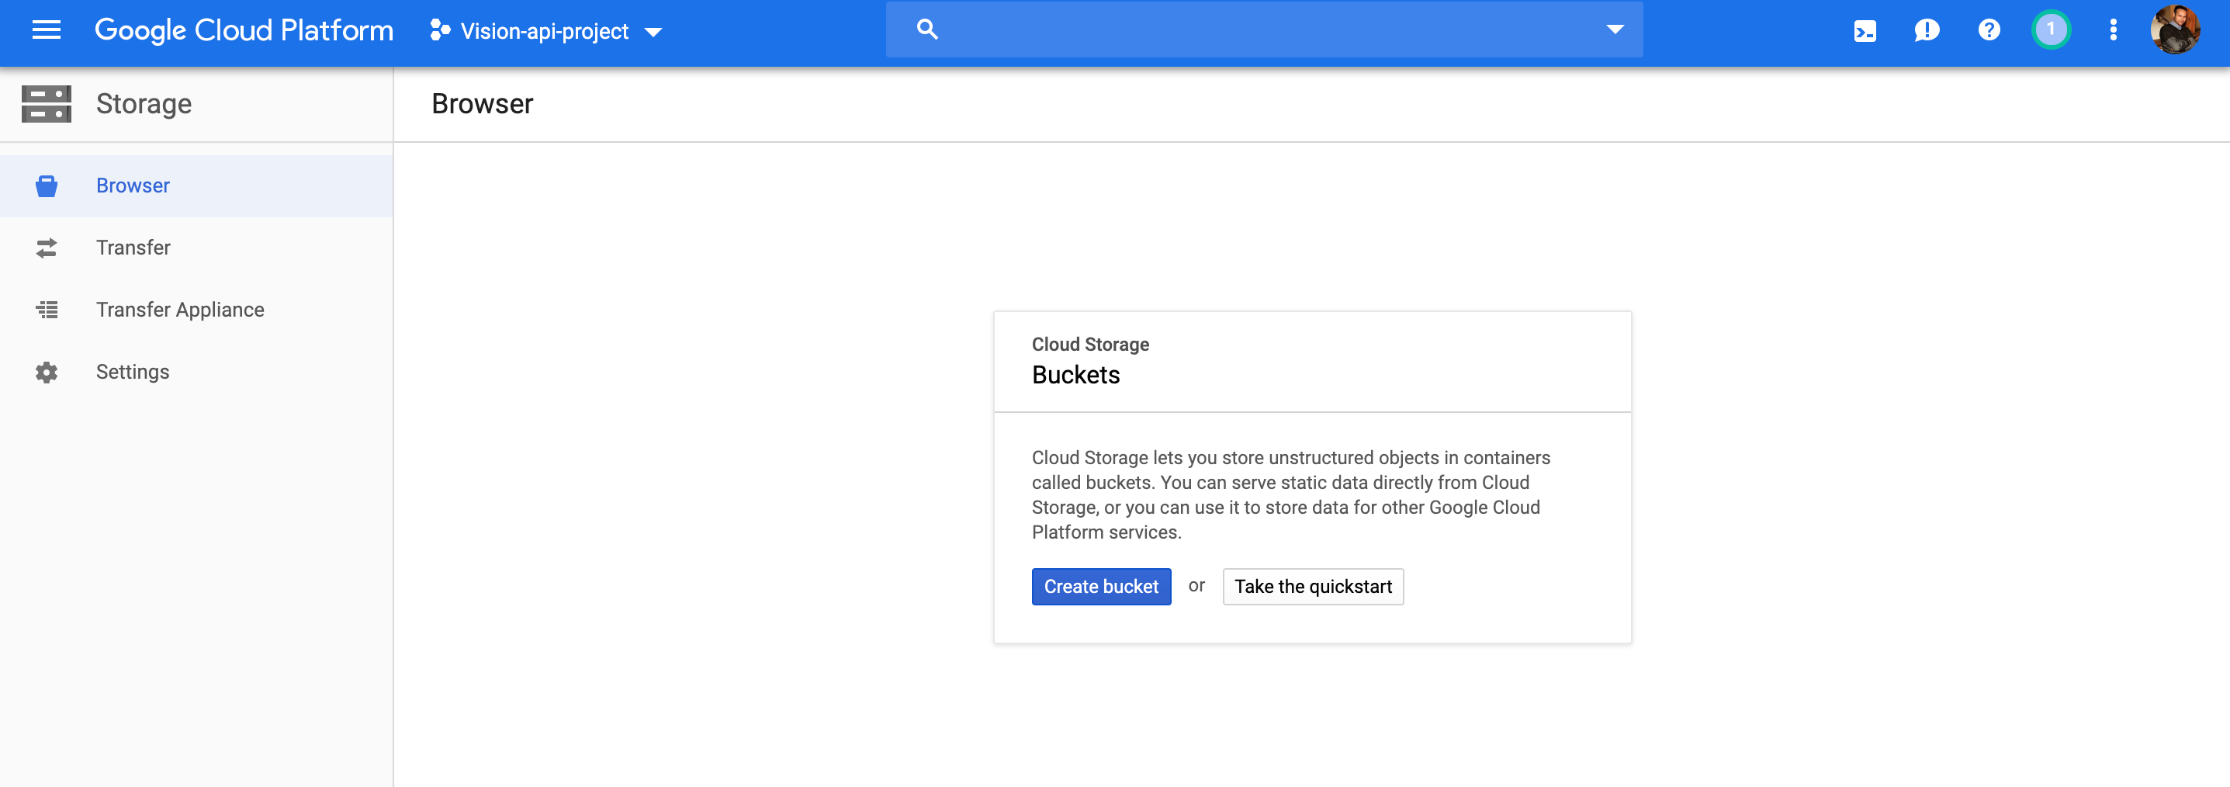Click the Storage product icon

[x=47, y=104]
